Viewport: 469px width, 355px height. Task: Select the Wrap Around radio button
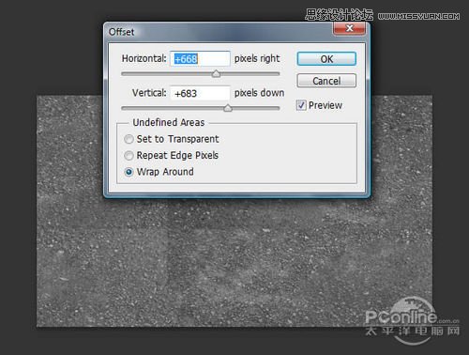click(x=129, y=172)
